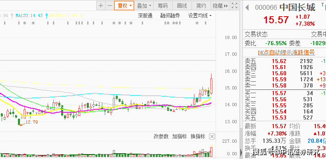Image resolution: width=326 pixels, height=159 pixels.
Task: Click the 画线 drawing button
Action: 182,6
